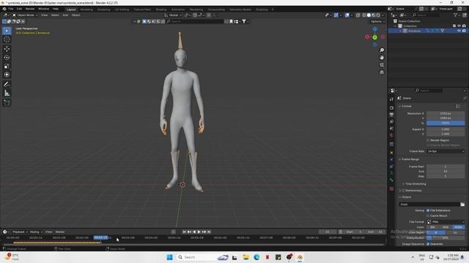This screenshot has height=263, width=469.
Task: Toggle Render Region checkbox
Action: [428, 140]
